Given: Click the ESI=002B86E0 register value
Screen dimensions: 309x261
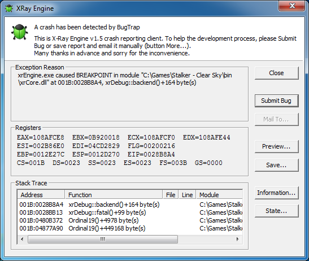Looking at the screenshot, I should pyautogui.click(x=41, y=146).
